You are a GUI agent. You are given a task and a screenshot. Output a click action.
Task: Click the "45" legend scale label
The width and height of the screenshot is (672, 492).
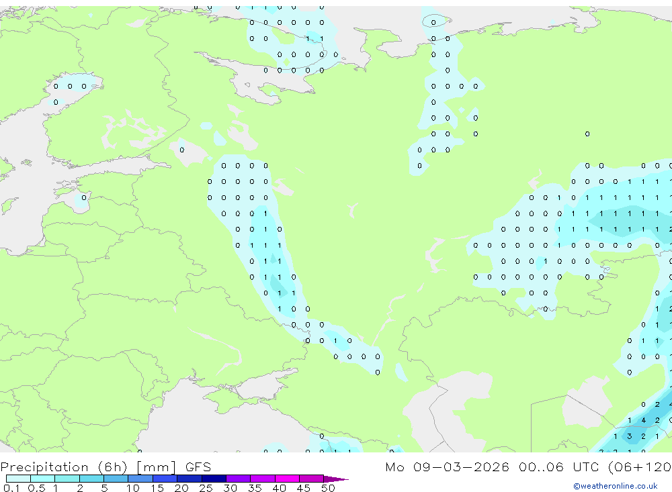304,488
